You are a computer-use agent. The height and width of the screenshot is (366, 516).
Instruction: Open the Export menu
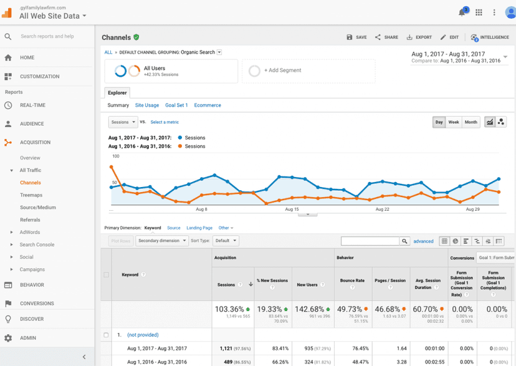pyautogui.click(x=419, y=37)
